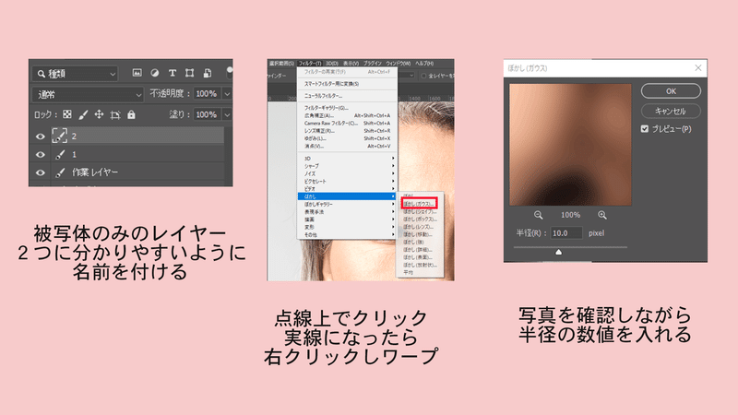This screenshot has width=738, height=415.
Task: Choose ニューラルフィルター... menu item
Action: [348, 96]
